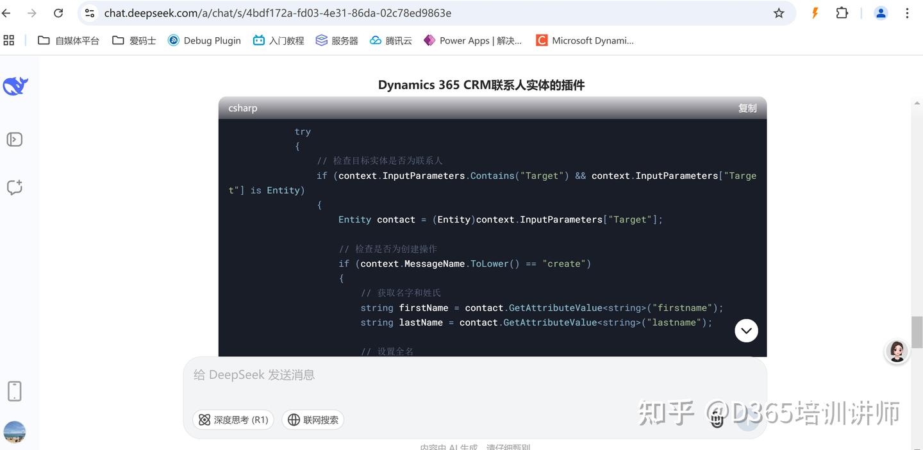The image size is (923, 450).
Task: Click the code line starting with string firstName
Action: (542, 308)
